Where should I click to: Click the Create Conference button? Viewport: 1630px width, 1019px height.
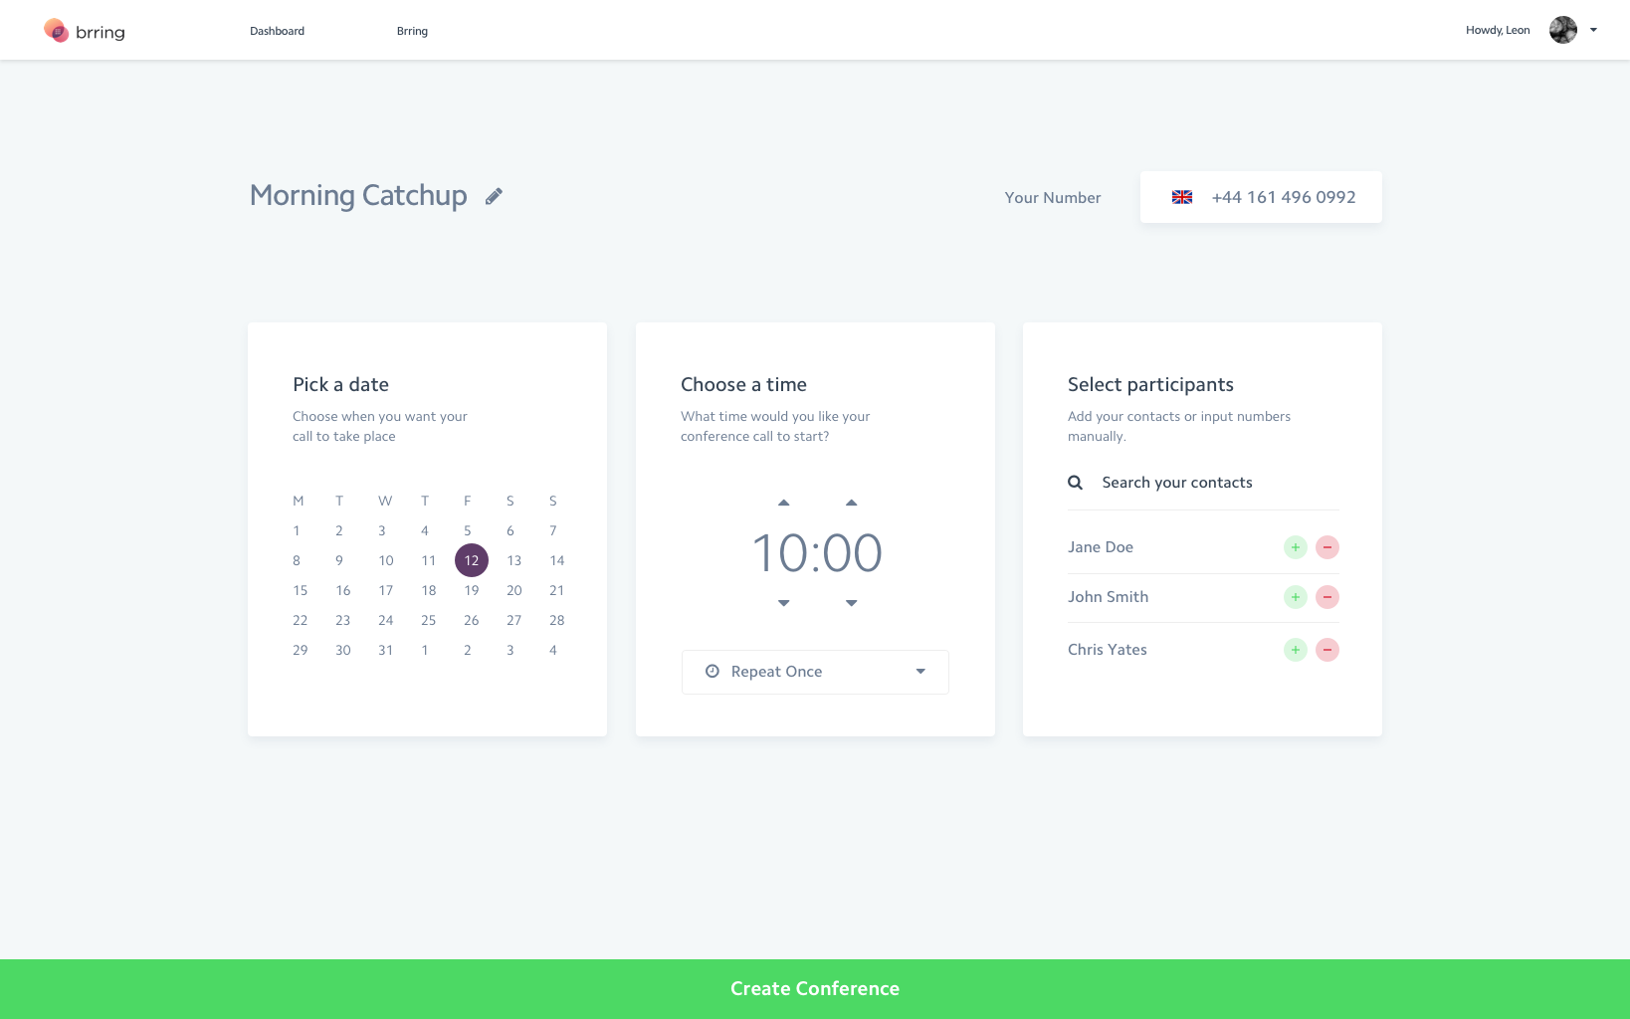[x=814, y=988]
